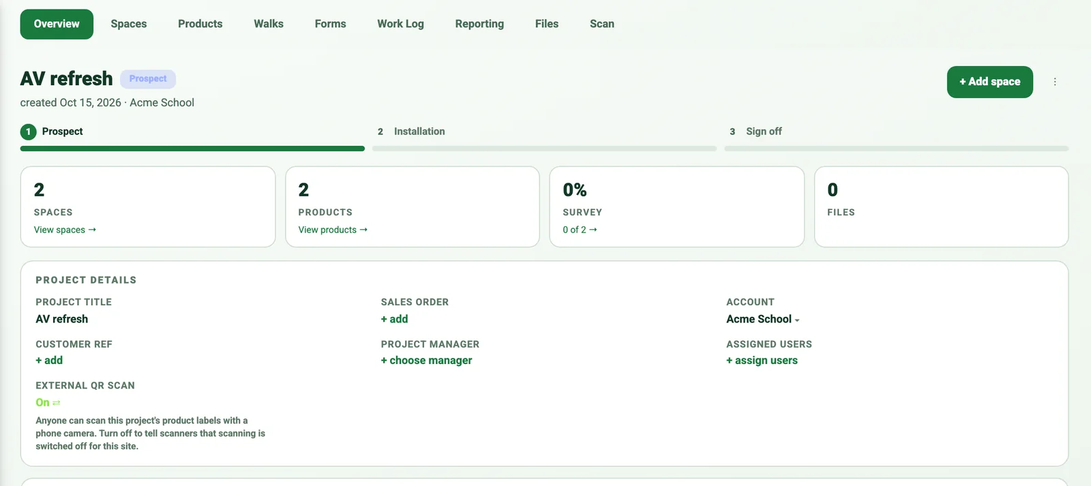
Task: Open the Walks tab
Action: pos(269,24)
